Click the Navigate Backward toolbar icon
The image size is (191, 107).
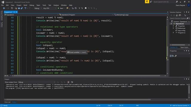(4, 8)
